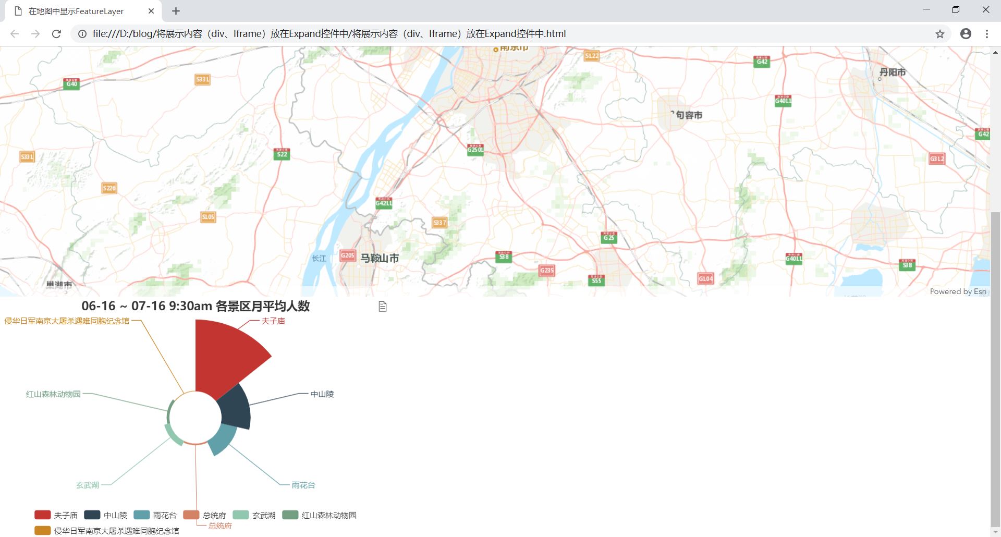Click 句容市 label on the map
This screenshot has height=537, width=1001.
pyautogui.click(x=689, y=115)
